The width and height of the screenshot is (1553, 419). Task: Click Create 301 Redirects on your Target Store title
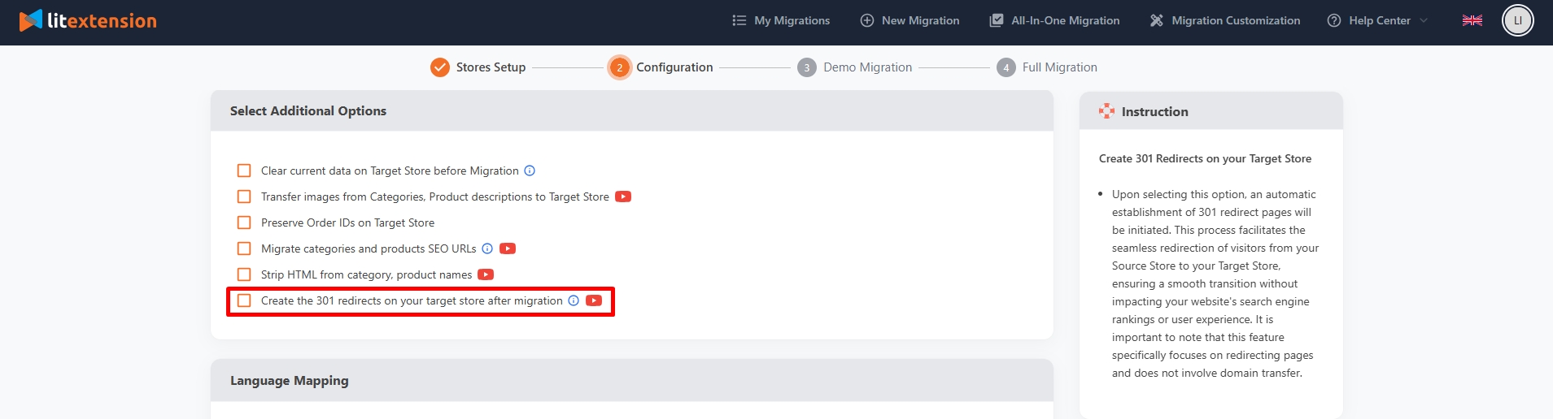tap(1205, 158)
